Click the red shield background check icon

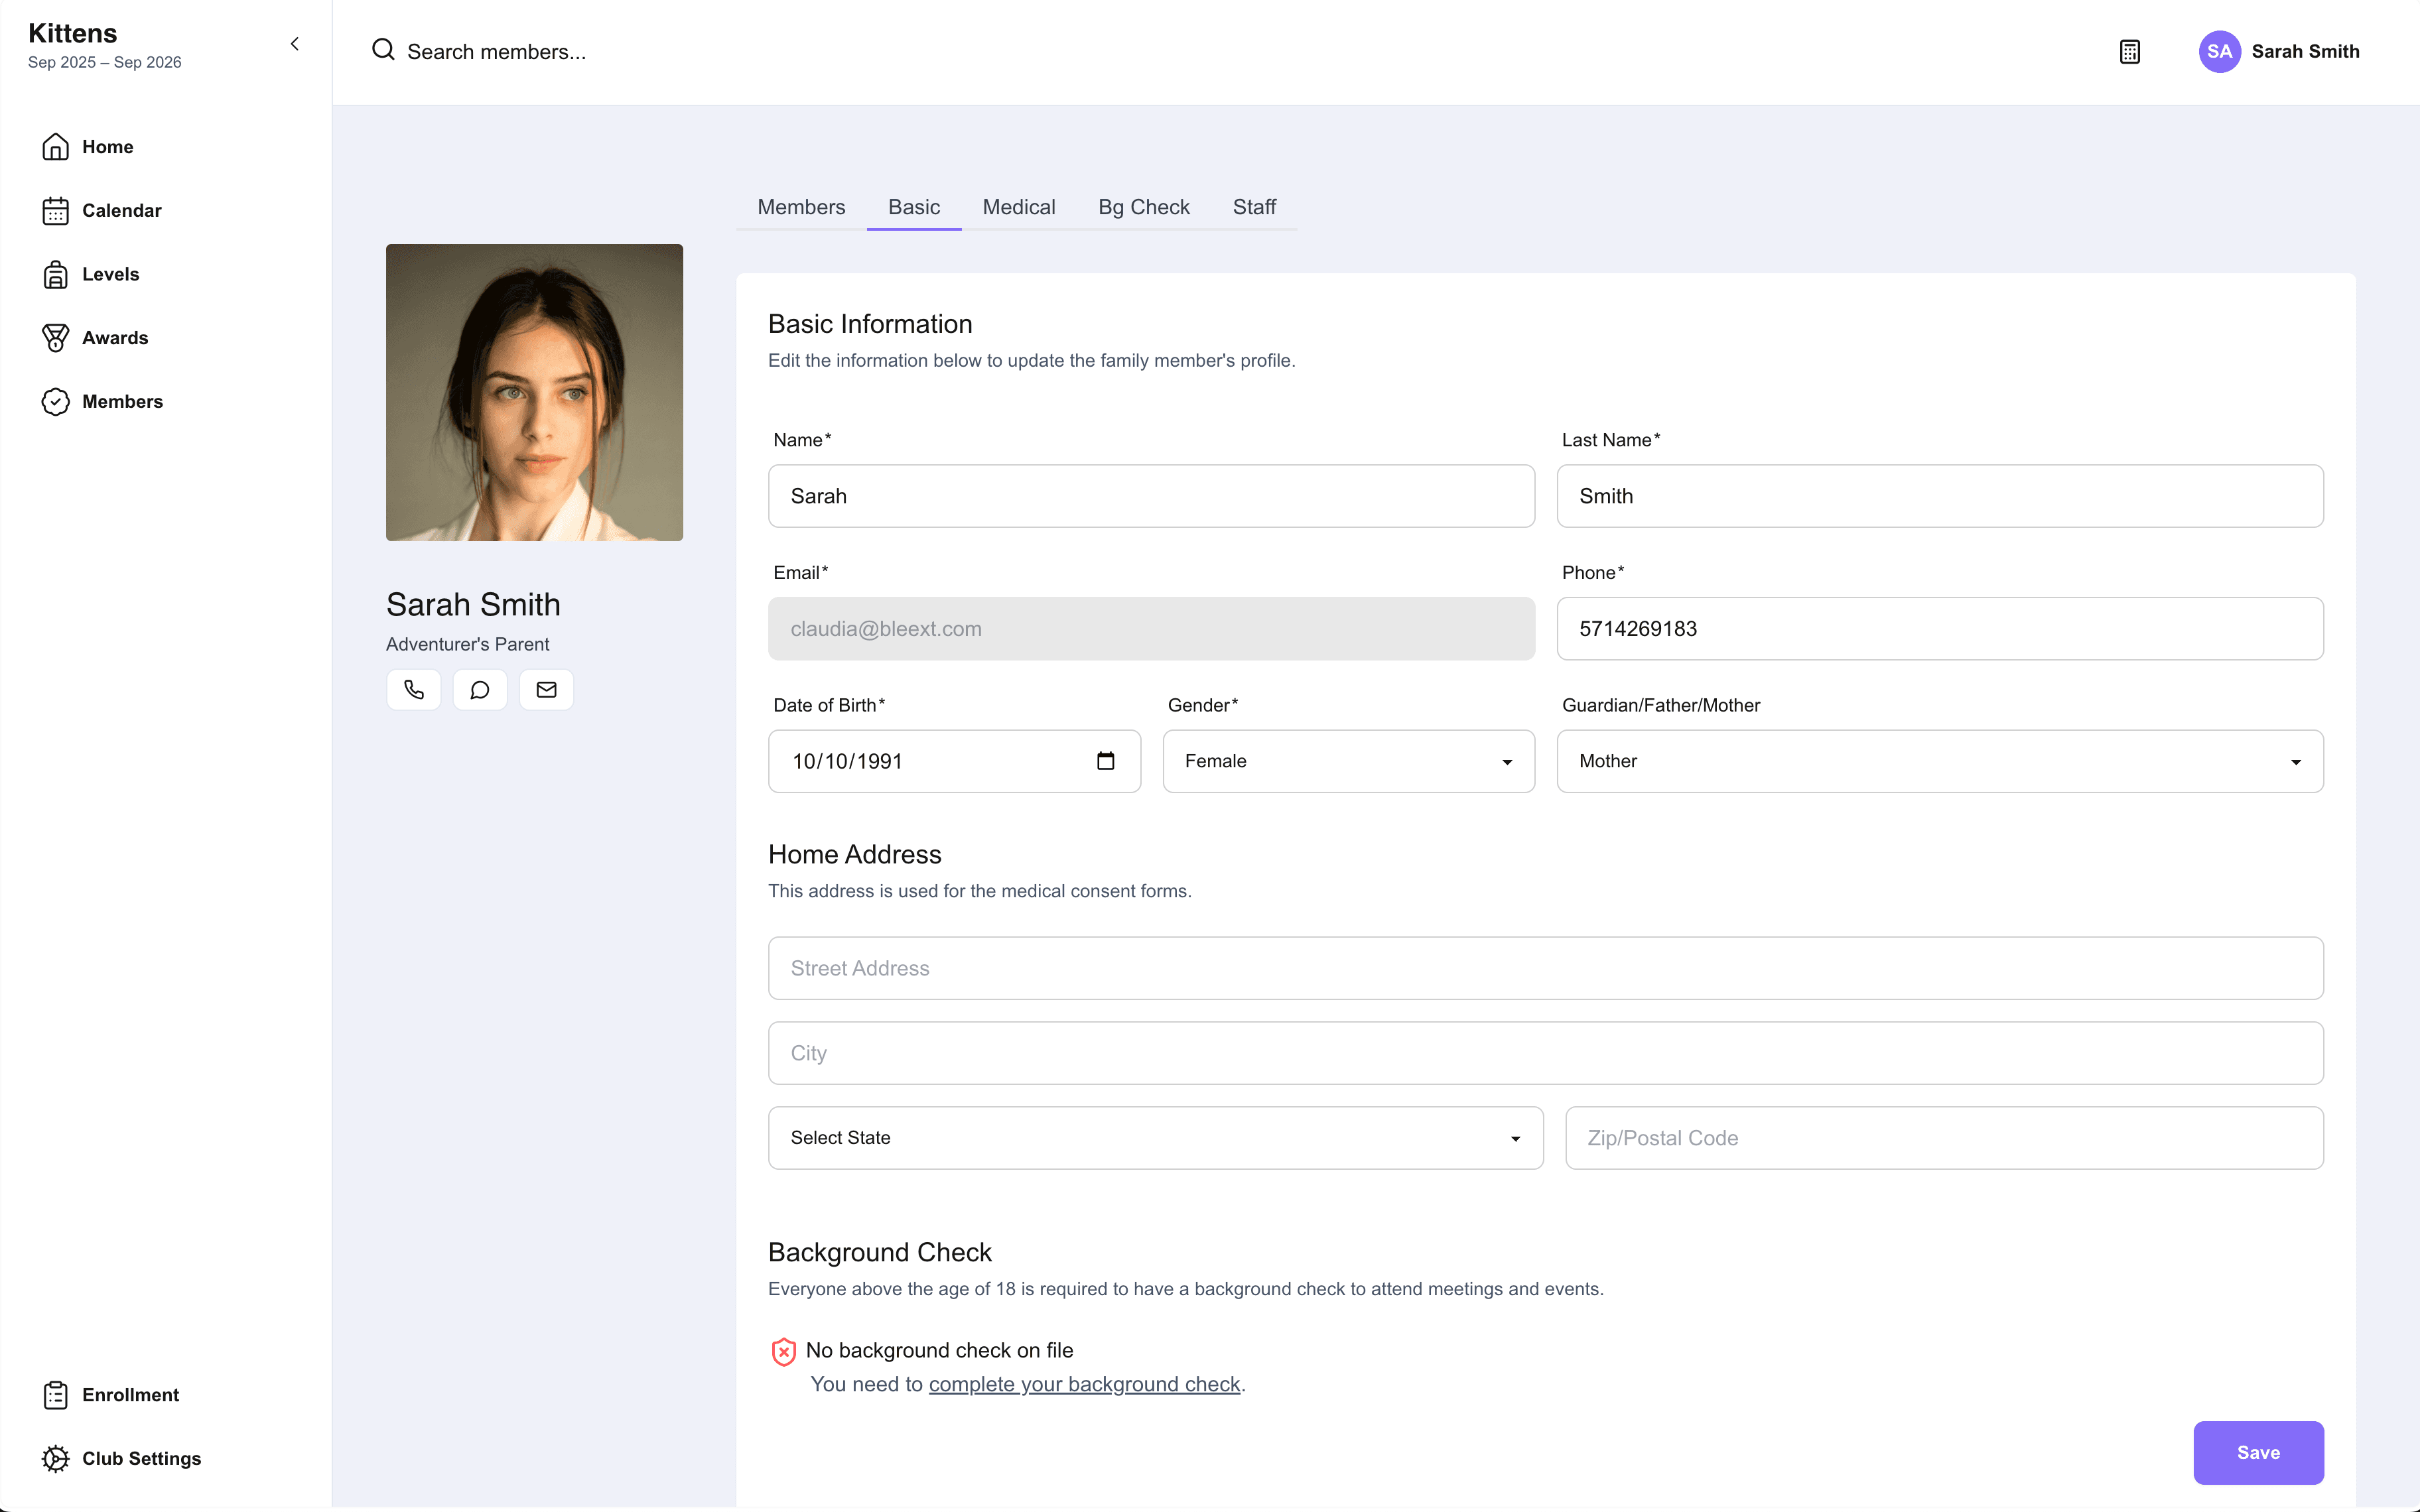click(x=784, y=1352)
